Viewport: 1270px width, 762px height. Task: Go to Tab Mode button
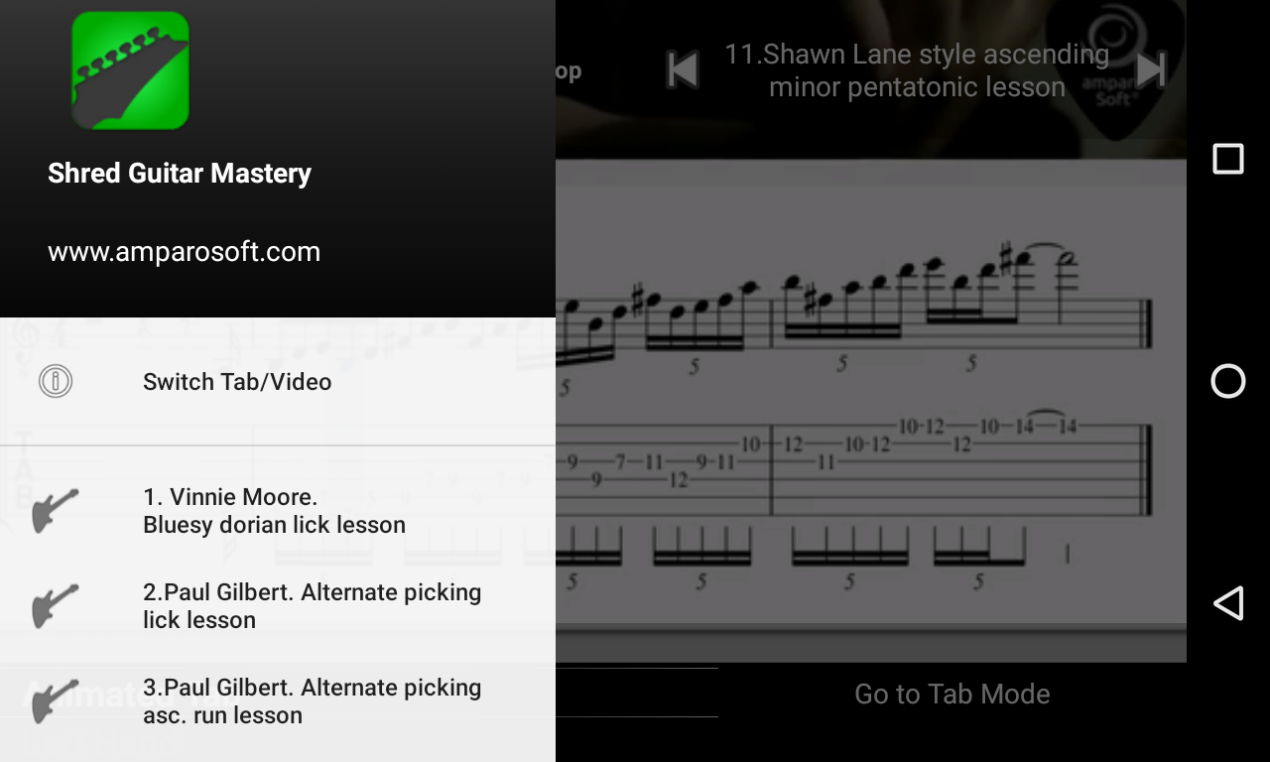pyautogui.click(x=952, y=694)
